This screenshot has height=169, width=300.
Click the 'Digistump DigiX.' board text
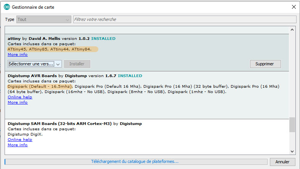[x=25, y=134]
